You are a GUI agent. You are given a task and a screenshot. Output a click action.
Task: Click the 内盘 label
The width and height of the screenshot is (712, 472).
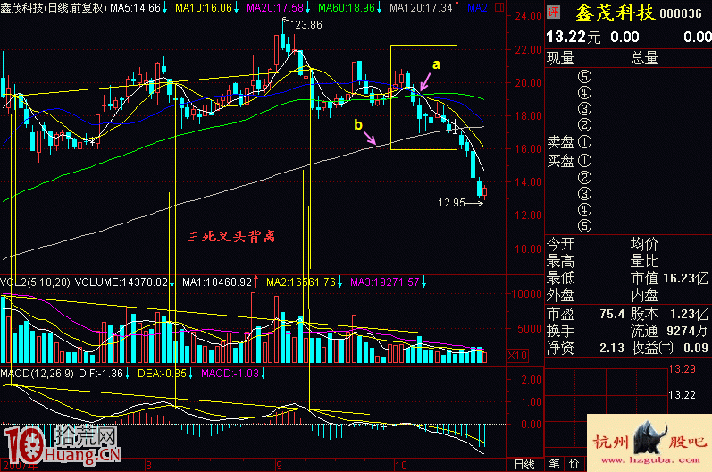point(644,295)
